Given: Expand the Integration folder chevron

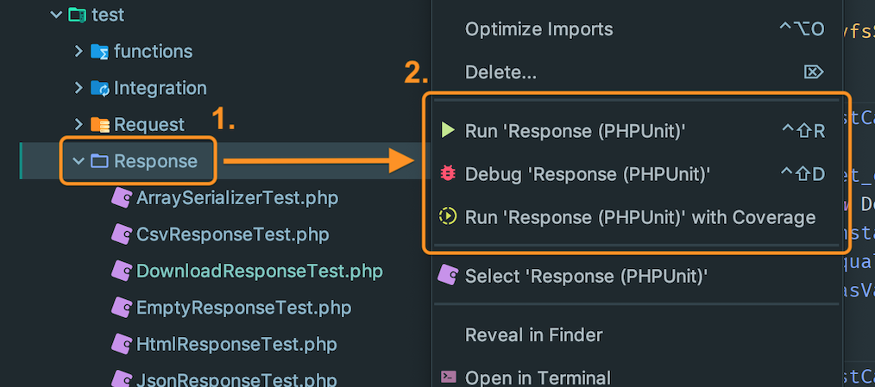Looking at the screenshot, I should [79, 88].
